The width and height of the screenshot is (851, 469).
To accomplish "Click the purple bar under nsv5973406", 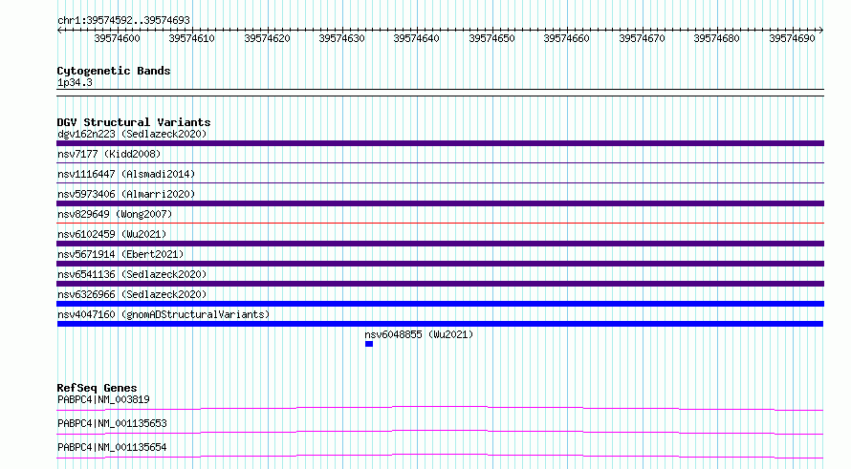I will click(x=440, y=203).
